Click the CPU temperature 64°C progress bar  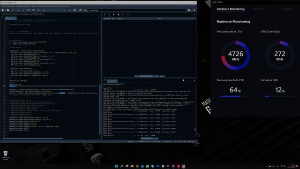(236, 96)
